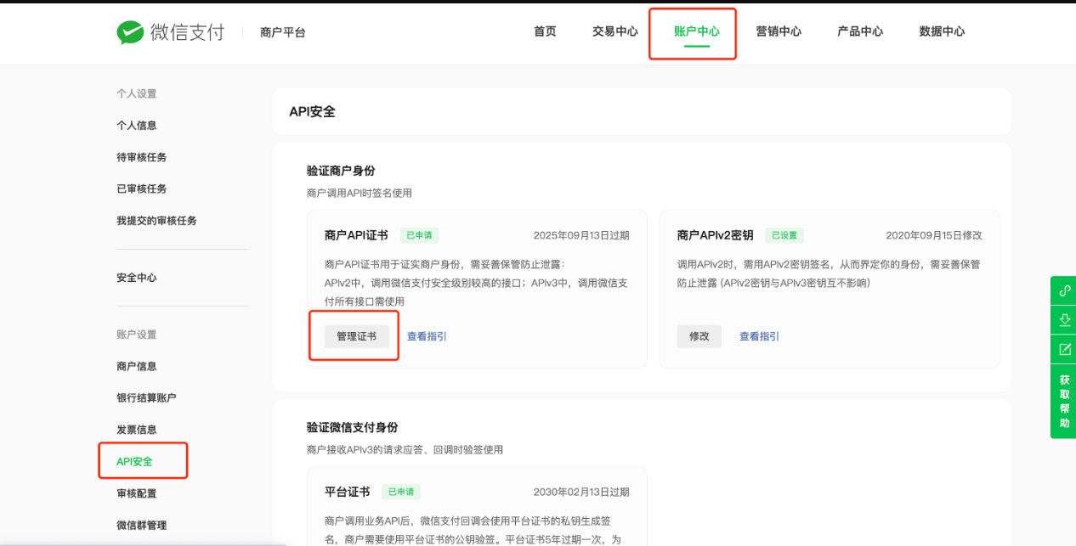Screen dimensions: 1076x546
Task: Click the 商户API证书 card title
Action: (x=356, y=235)
